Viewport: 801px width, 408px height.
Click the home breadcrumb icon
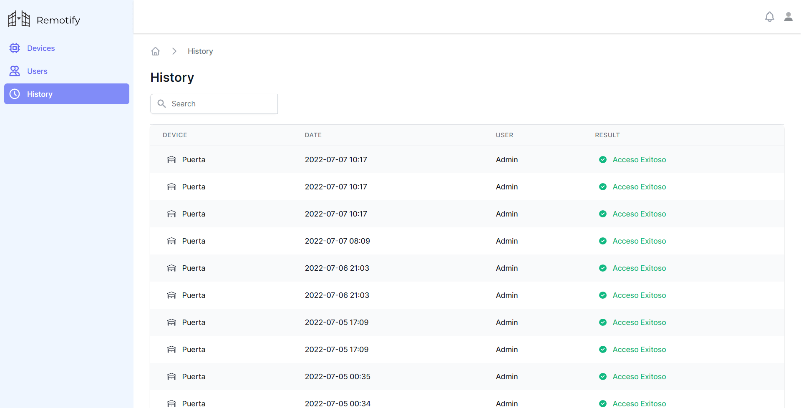click(x=156, y=51)
